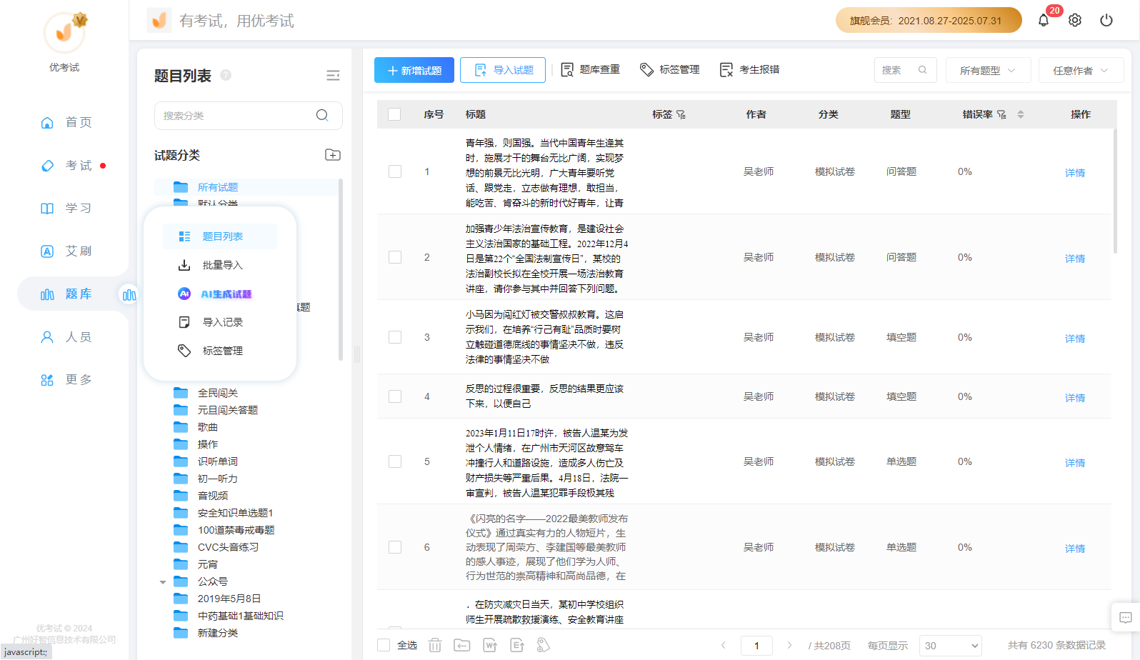Check row 4 checkbox

[395, 396]
